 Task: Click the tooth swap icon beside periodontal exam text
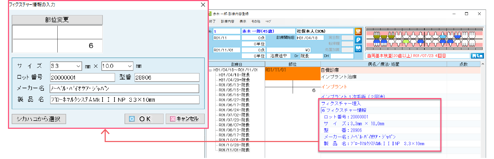(x=477, y=56)
